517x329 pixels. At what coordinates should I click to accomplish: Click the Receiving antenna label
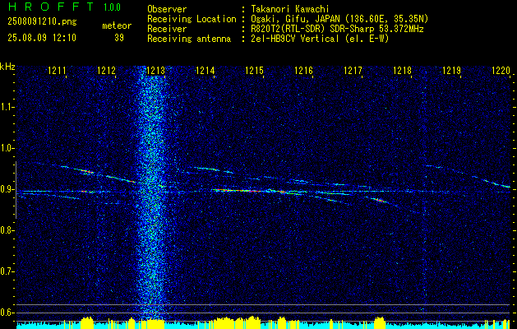click(189, 39)
